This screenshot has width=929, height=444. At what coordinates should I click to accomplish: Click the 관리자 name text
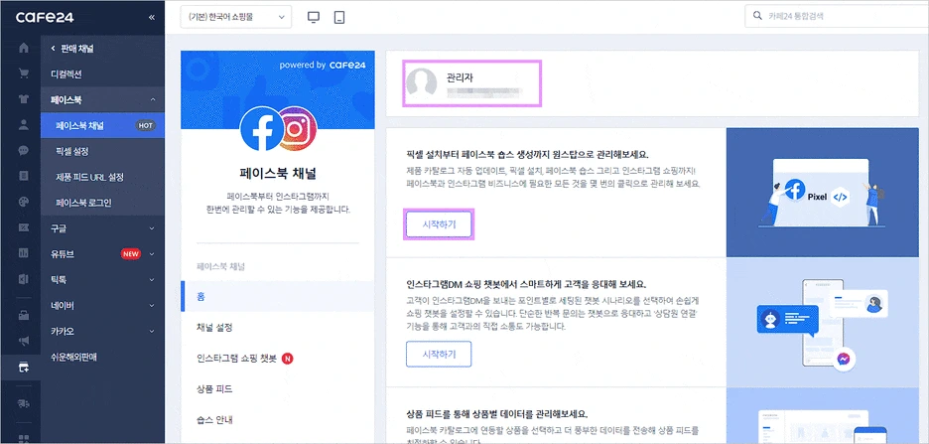tap(460, 77)
